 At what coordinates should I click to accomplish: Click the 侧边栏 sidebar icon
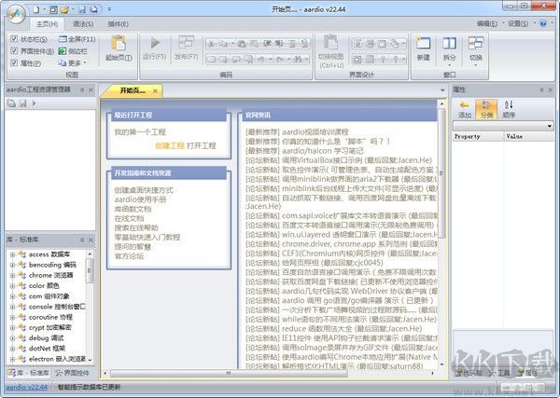click(63, 51)
